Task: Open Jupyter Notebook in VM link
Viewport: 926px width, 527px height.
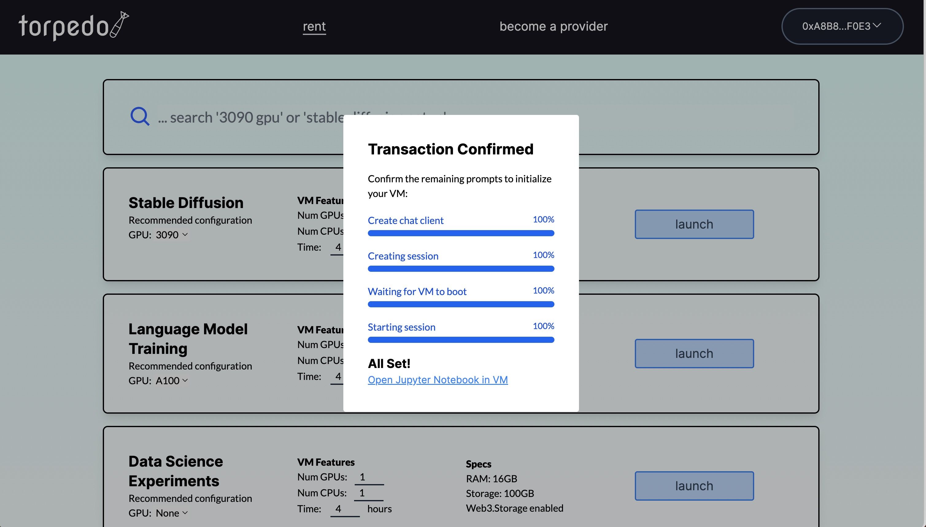Action: pyautogui.click(x=438, y=380)
